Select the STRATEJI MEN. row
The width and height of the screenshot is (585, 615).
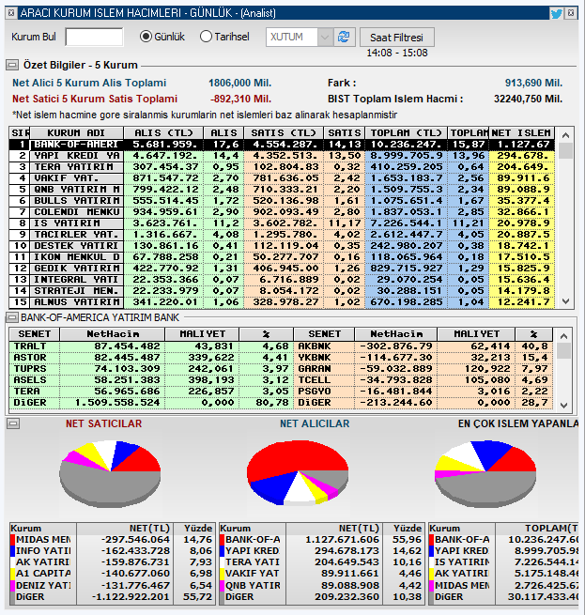pyautogui.click(x=282, y=291)
